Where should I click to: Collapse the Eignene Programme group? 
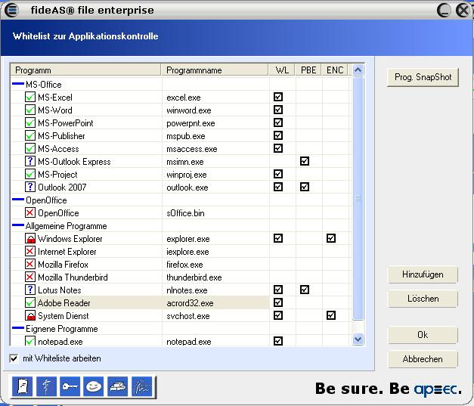[18, 328]
